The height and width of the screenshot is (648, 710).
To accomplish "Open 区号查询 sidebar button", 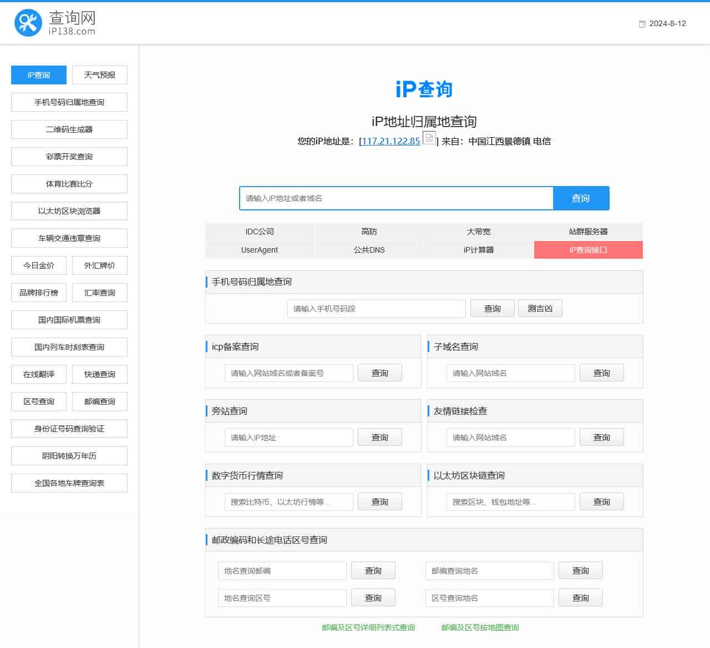I will (x=39, y=401).
